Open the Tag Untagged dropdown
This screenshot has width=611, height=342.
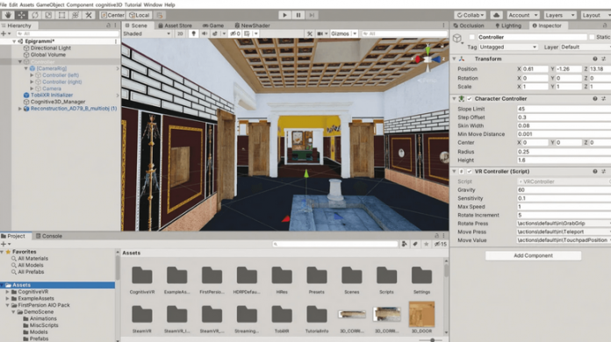508,47
